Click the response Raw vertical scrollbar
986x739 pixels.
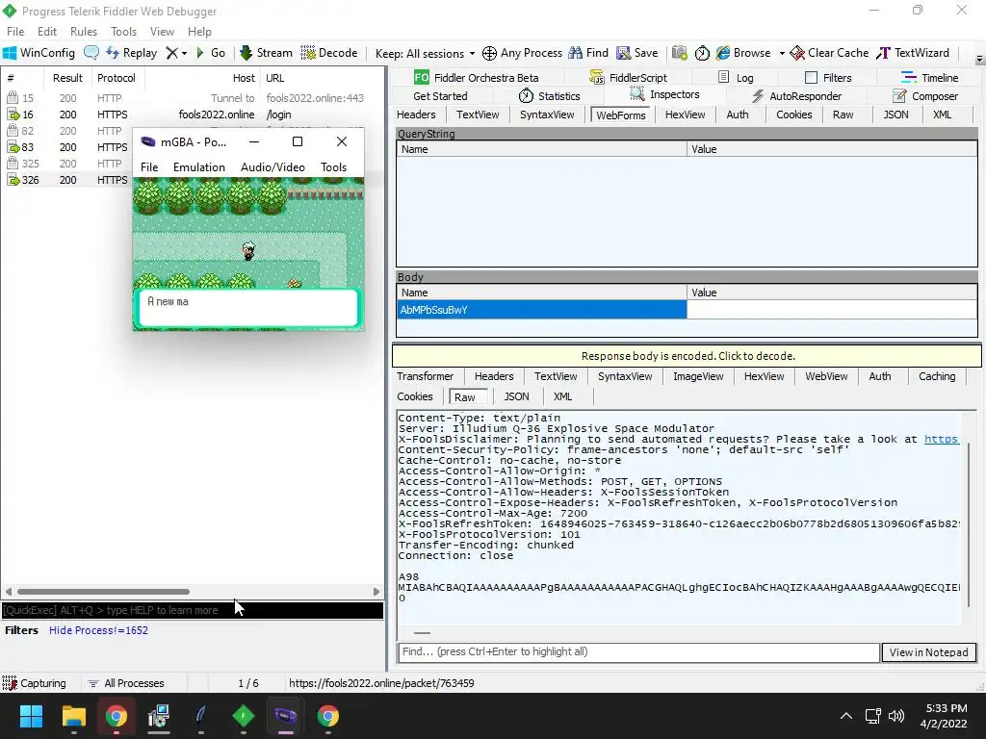coord(969,524)
